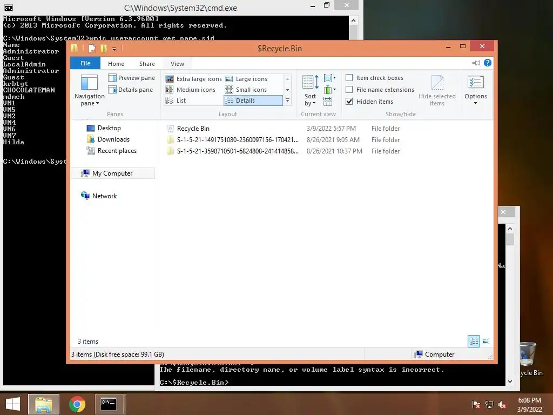Expand the full Layout gallery list

[x=287, y=101]
